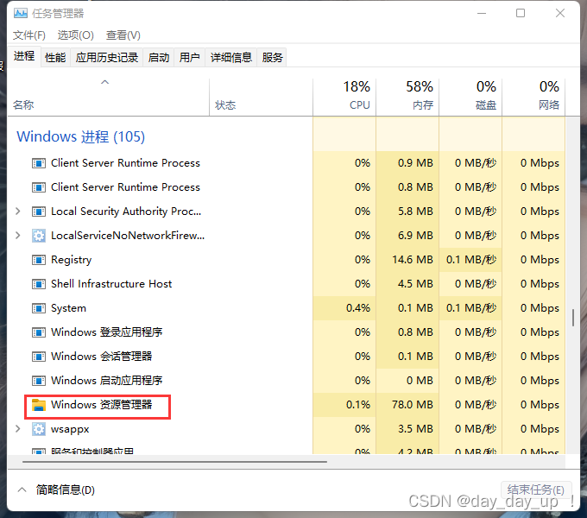Click the wsappx gear icon
Viewport: 587px width, 518px height.
point(39,429)
